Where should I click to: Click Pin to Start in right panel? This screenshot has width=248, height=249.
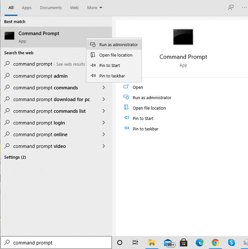(143, 118)
